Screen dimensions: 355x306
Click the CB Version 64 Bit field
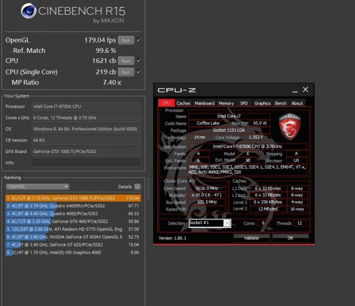[x=86, y=140]
